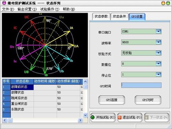Expand the 数据位 dropdown
Viewport: 172px width, 129px height.
(x=159, y=64)
